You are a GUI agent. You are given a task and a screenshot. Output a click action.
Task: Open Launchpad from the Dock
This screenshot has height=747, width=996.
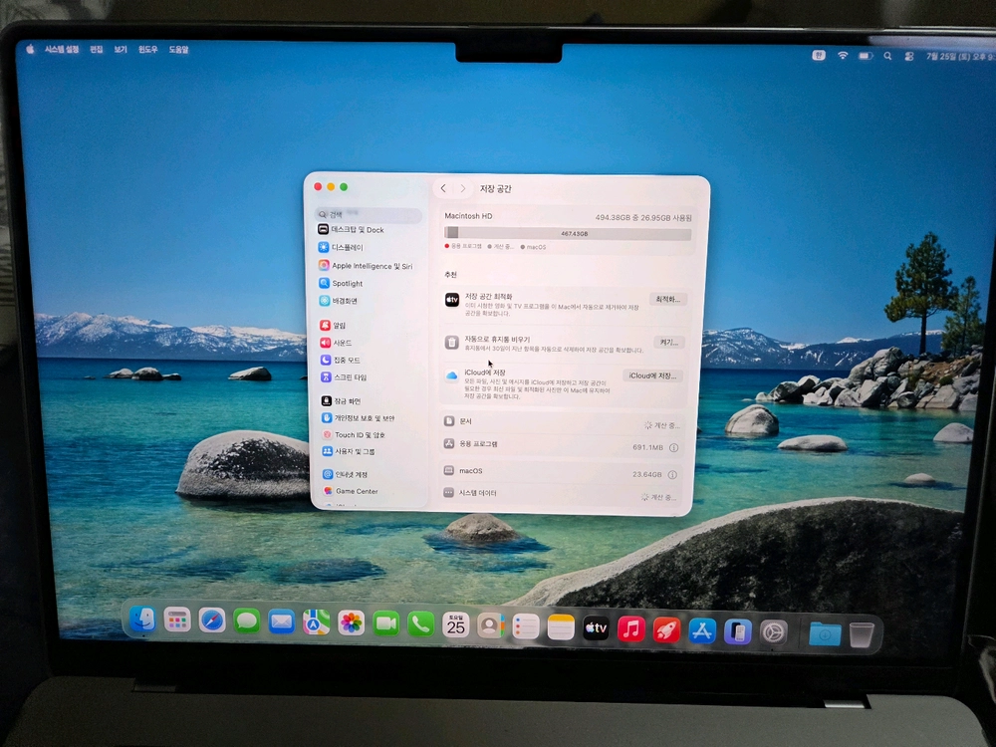tap(177, 620)
